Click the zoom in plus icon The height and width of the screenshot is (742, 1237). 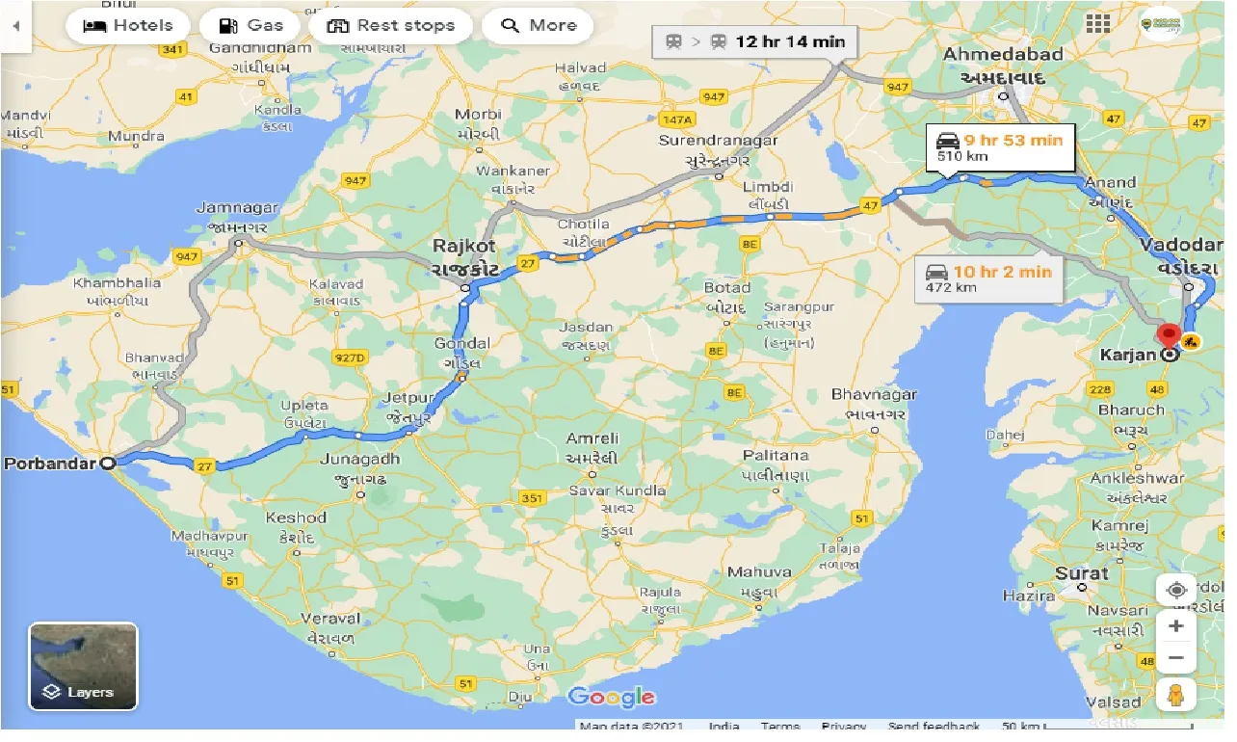click(x=1175, y=625)
